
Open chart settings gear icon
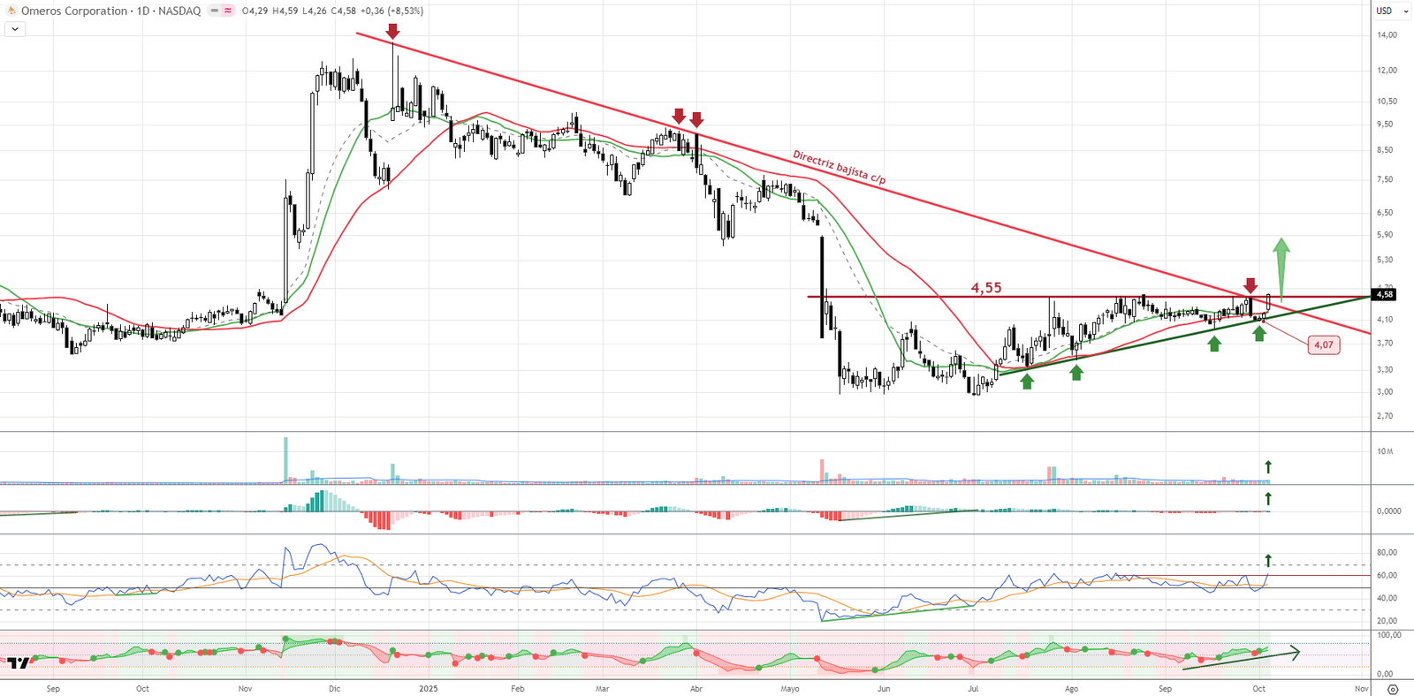click(1393, 689)
